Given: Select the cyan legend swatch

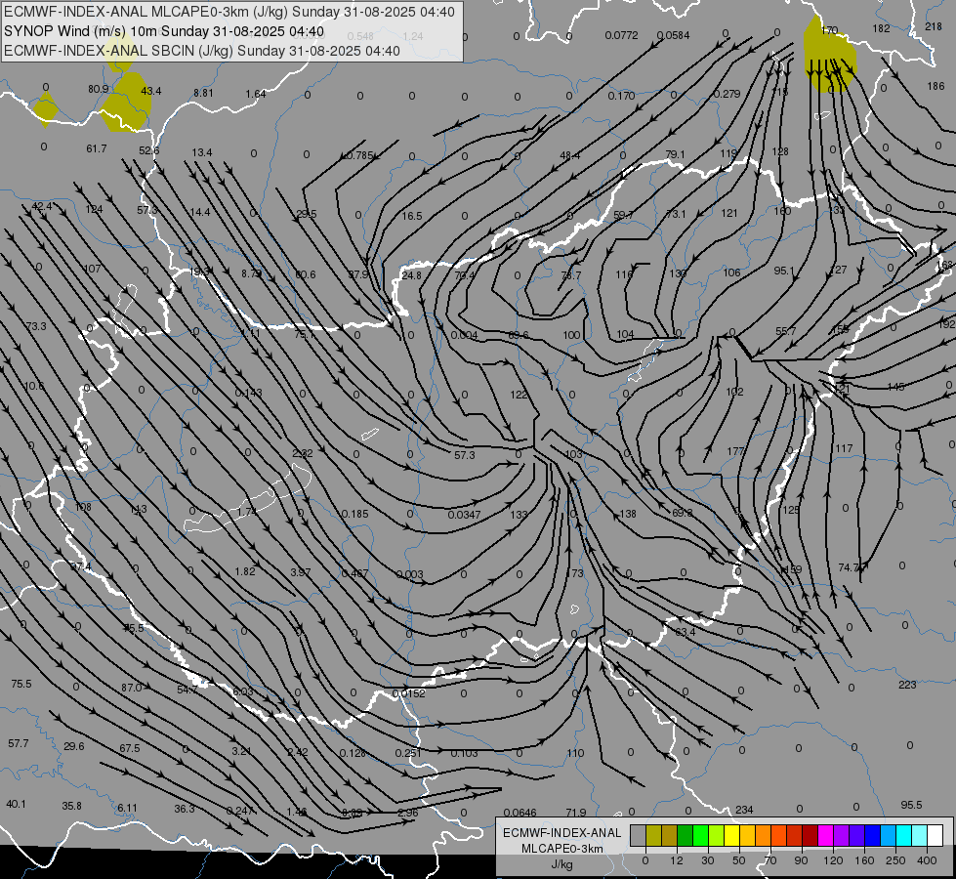Looking at the screenshot, I should pyautogui.click(x=905, y=835).
